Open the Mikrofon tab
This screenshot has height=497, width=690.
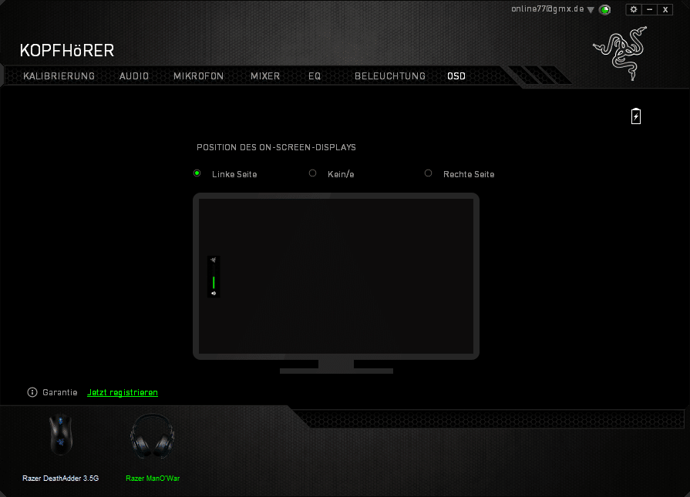tap(198, 76)
